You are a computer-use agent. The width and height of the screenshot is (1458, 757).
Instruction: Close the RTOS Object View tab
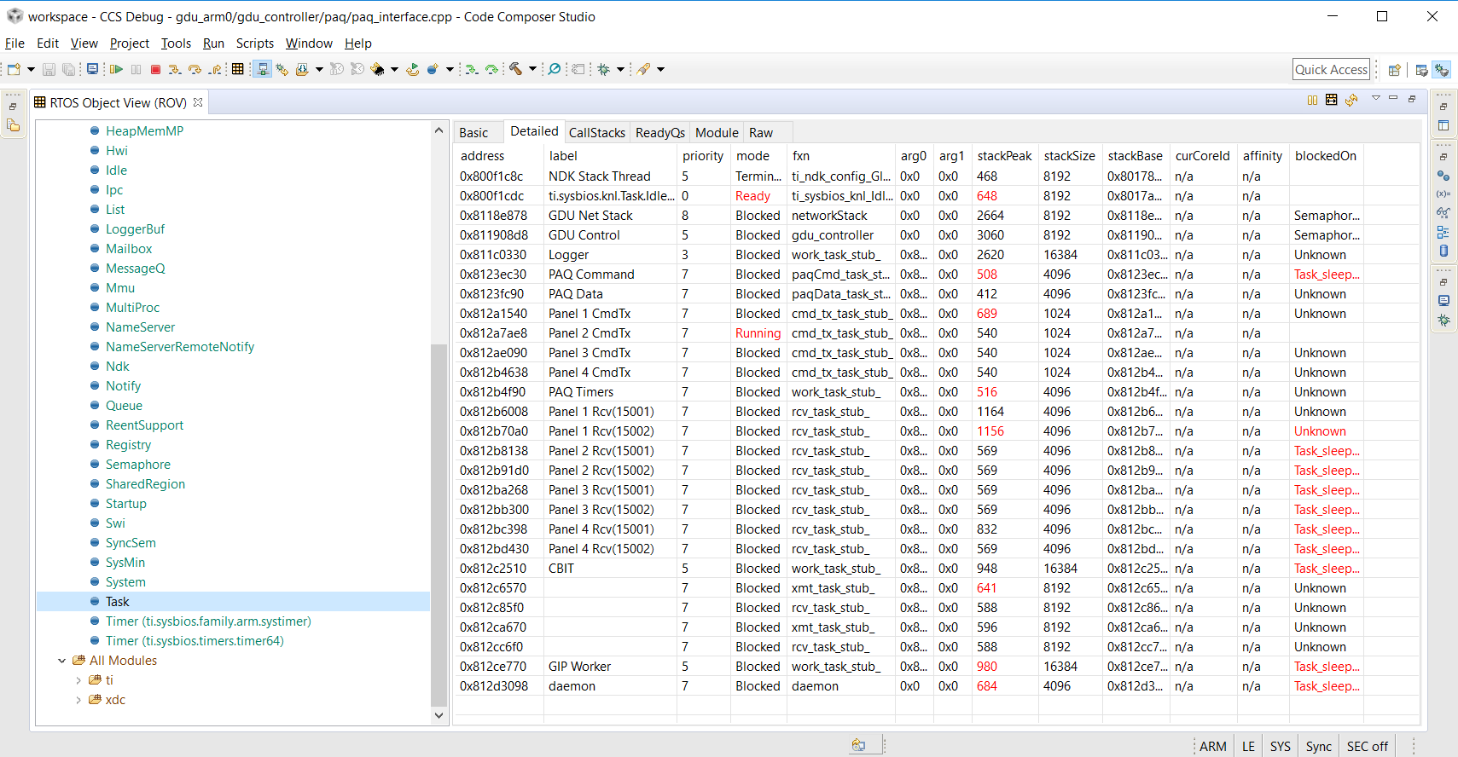(x=198, y=102)
